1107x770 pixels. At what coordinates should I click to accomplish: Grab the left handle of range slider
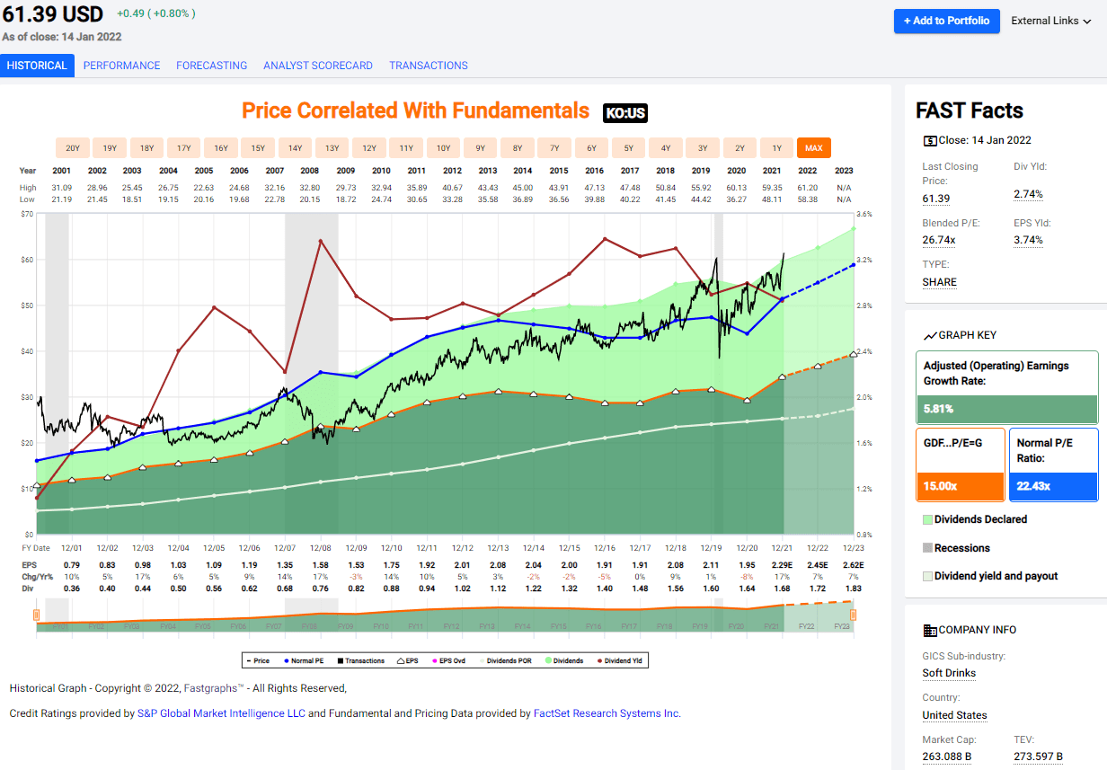(x=37, y=615)
